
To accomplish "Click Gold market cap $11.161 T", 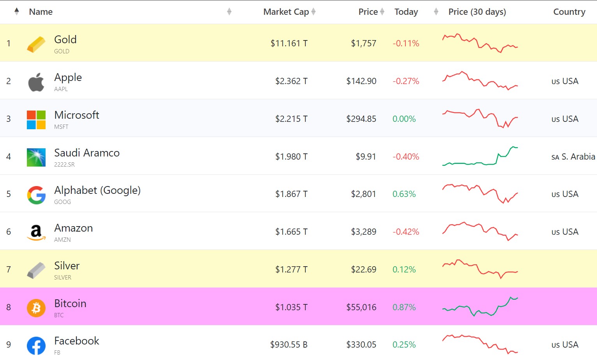I will pos(289,43).
